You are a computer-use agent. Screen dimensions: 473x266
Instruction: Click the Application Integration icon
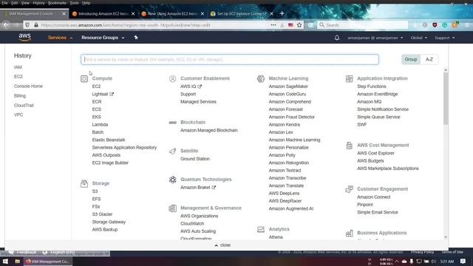(x=350, y=79)
